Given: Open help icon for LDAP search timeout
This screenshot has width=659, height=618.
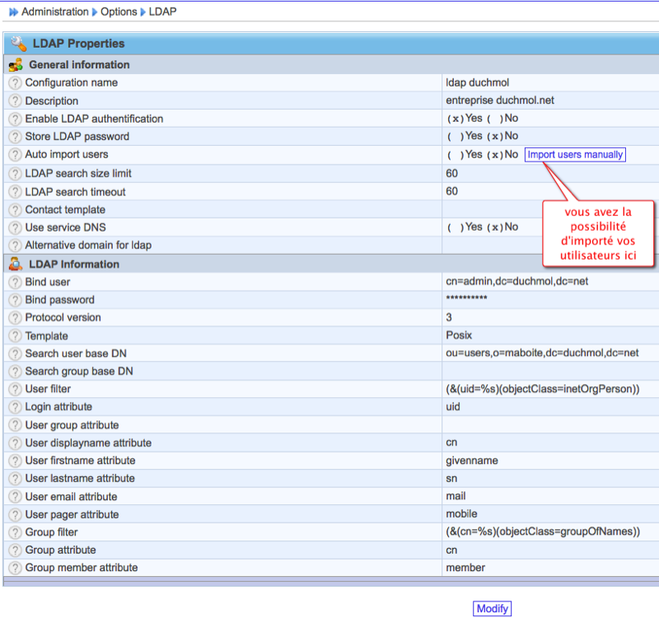Looking at the screenshot, I should (15, 192).
